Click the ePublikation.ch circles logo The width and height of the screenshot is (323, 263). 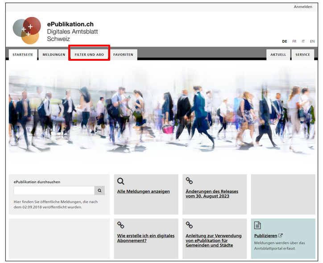click(27, 30)
